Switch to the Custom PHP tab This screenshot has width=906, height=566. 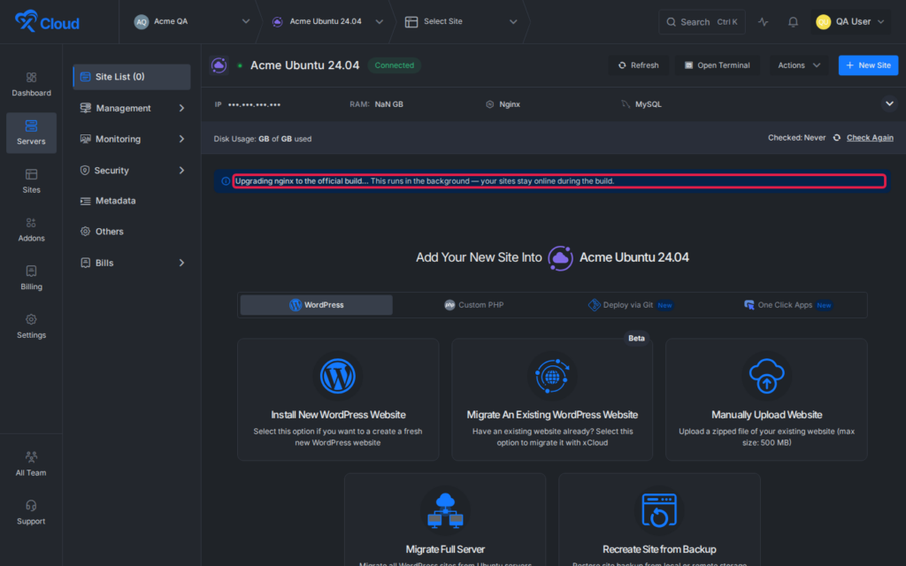tap(474, 305)
